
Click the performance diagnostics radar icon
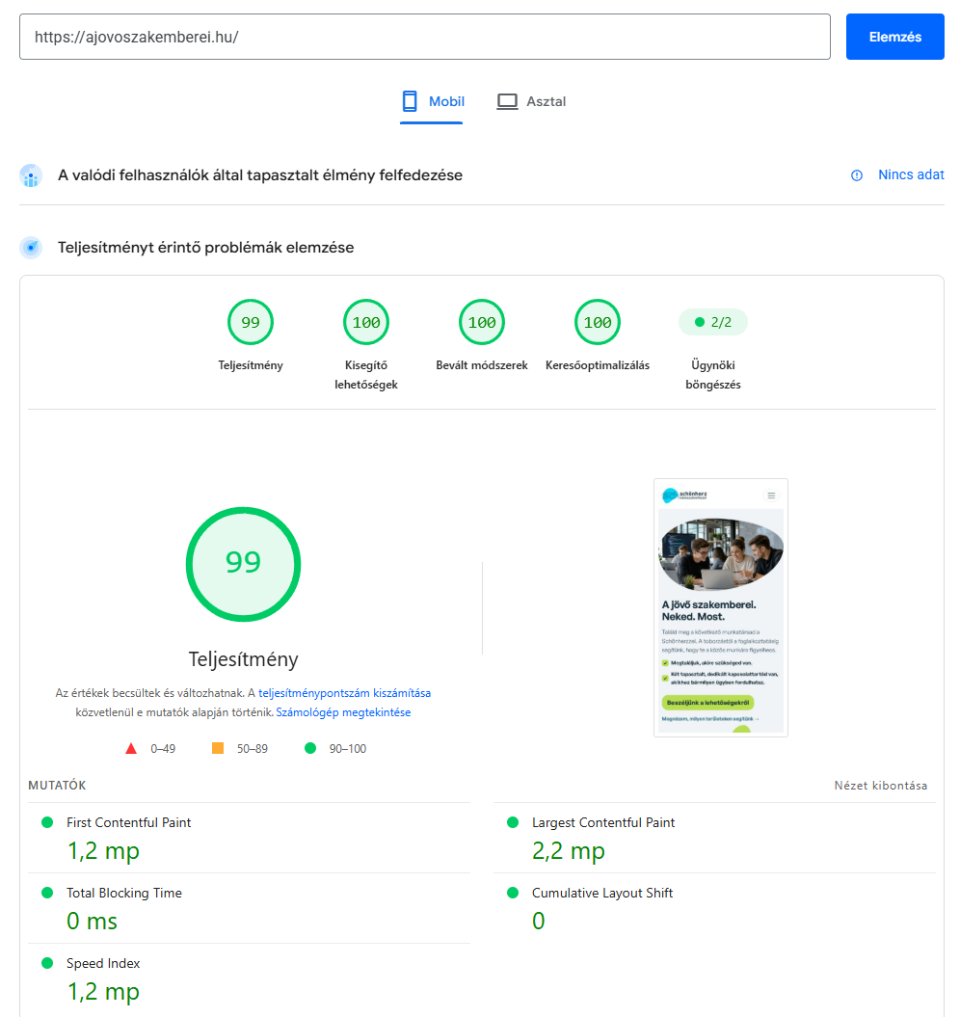(31, 247)
